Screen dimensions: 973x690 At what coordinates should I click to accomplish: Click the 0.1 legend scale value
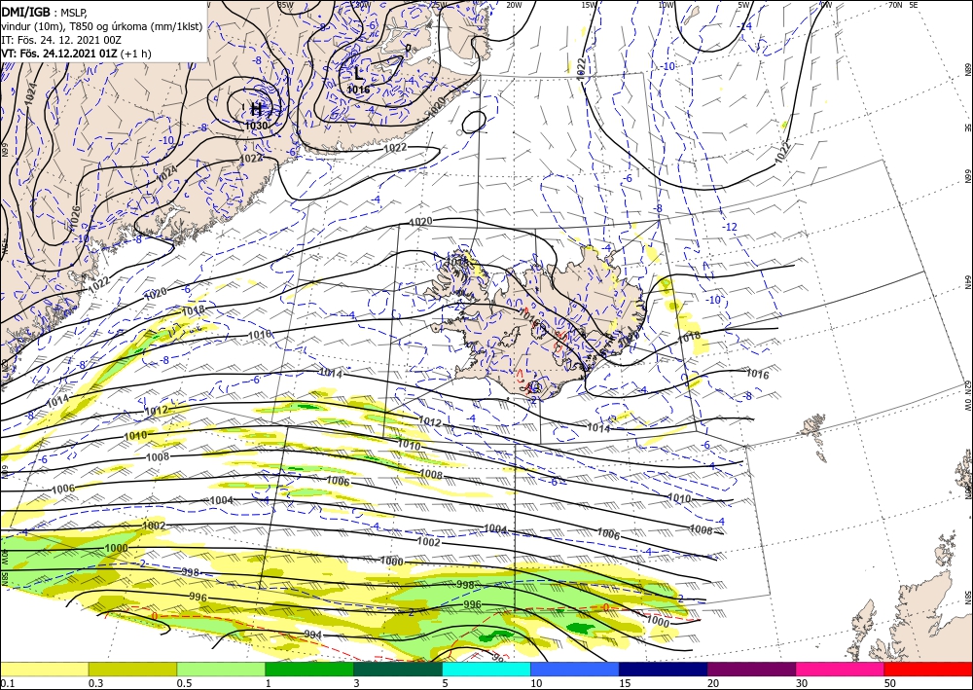(7, 683)
